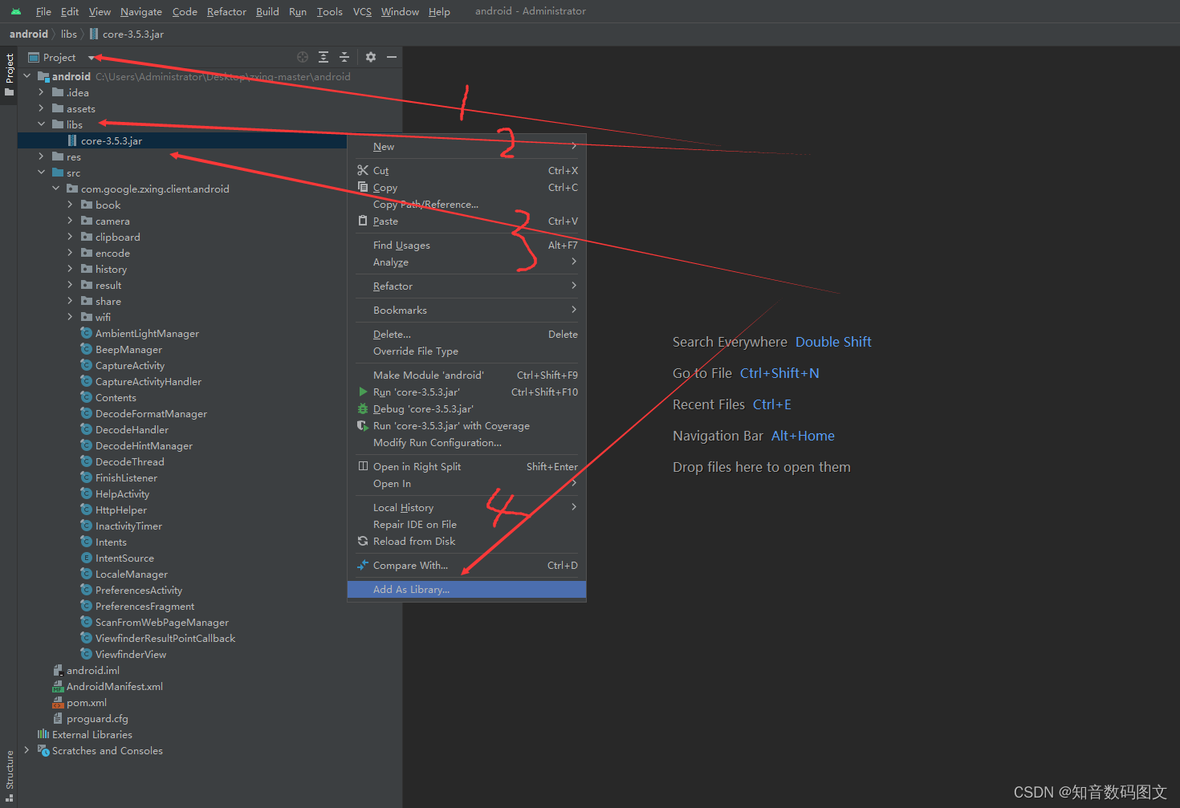Open Local History submenu
This screenshot has height=808, width=1180.
point(466,507)
